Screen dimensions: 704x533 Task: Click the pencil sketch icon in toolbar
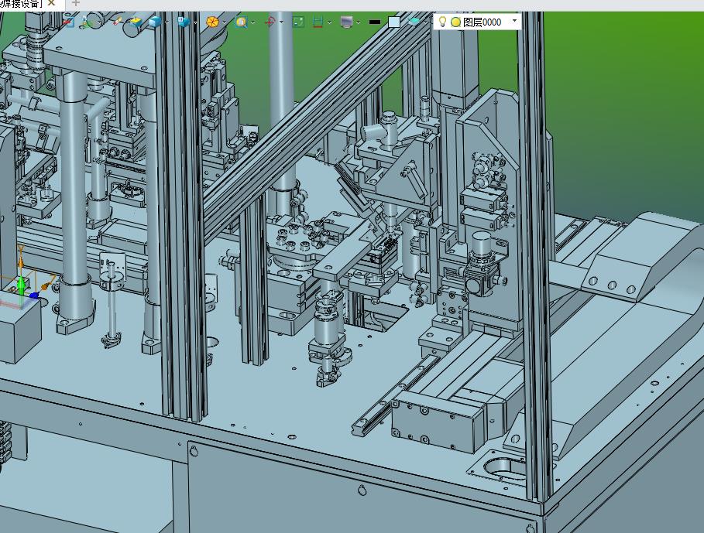click(x=118, y=21)
